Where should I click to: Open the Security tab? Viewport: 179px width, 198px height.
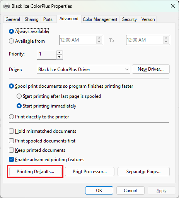[x=129, y=19]
